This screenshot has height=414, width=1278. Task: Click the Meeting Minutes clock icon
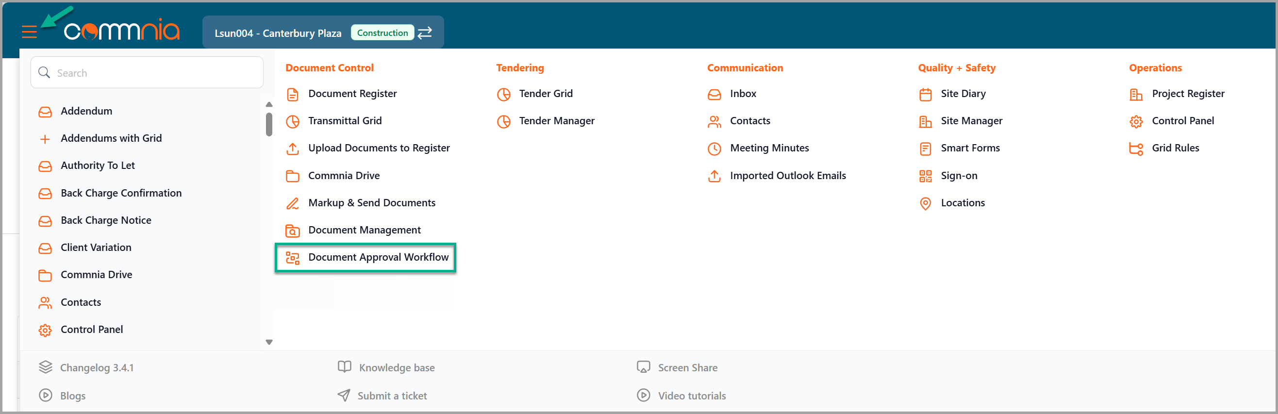point(714,149)
